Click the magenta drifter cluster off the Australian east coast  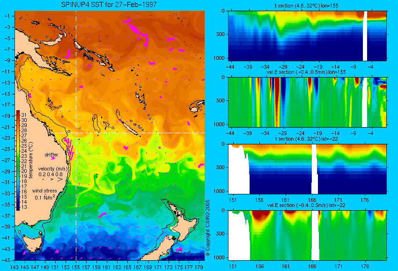[69, 150]
